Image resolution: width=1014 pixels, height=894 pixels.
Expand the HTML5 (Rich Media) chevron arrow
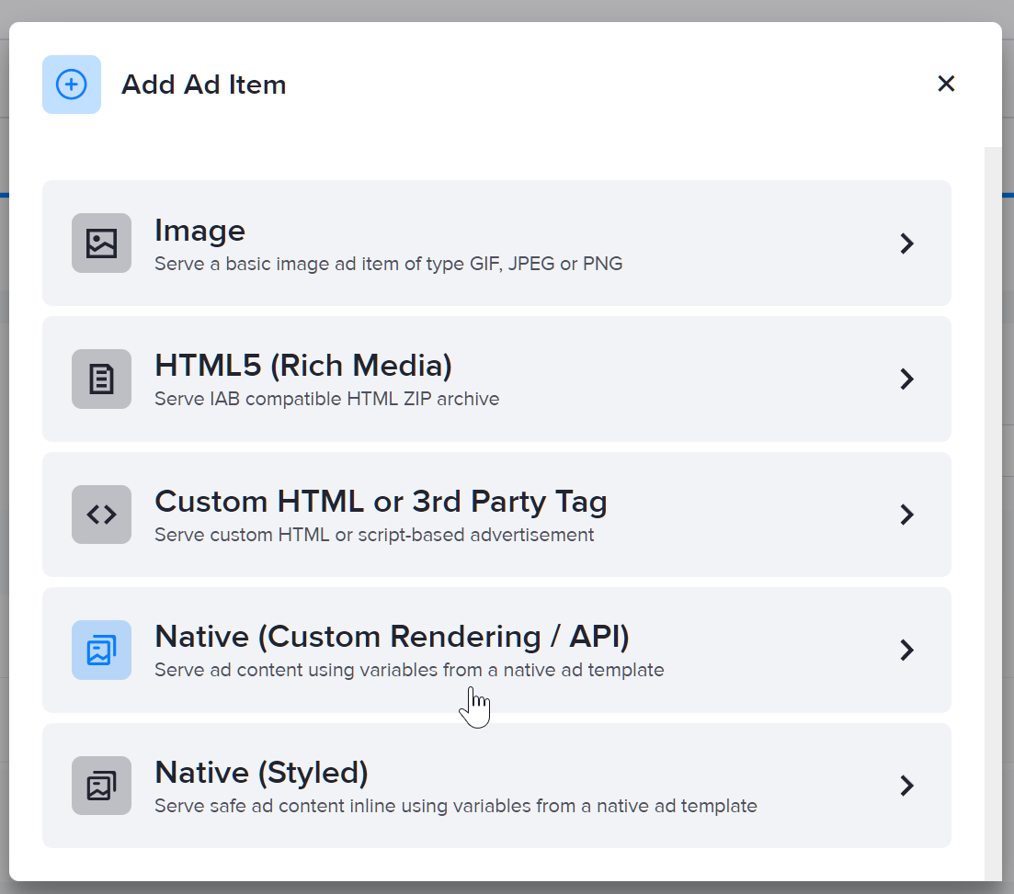click(906, 379)
